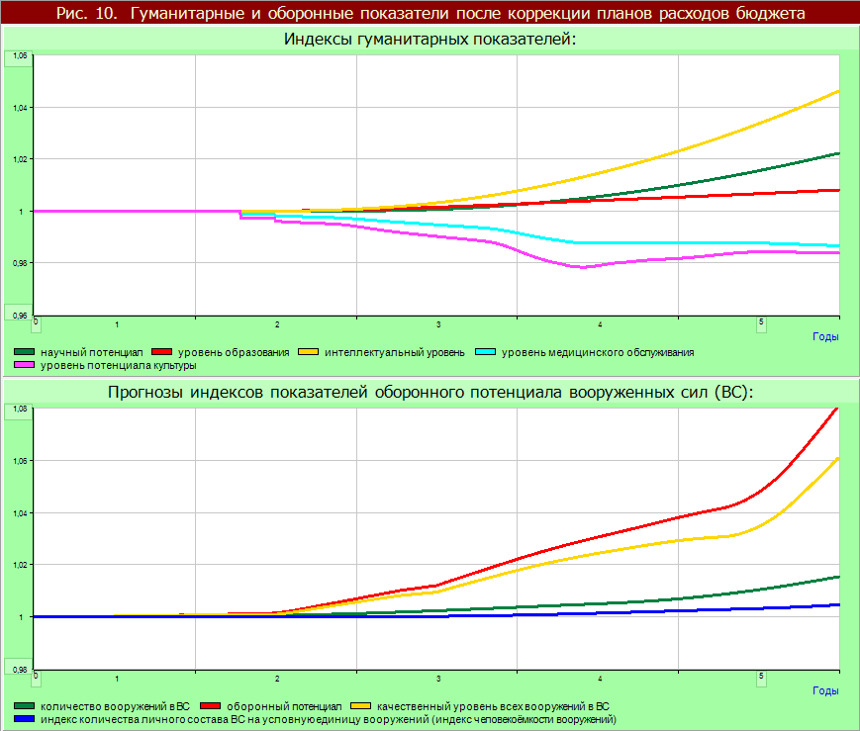860x731 pixels.
Task: Click the 1,06 y-axis maximum box of top chart
Action: (19, 58)
